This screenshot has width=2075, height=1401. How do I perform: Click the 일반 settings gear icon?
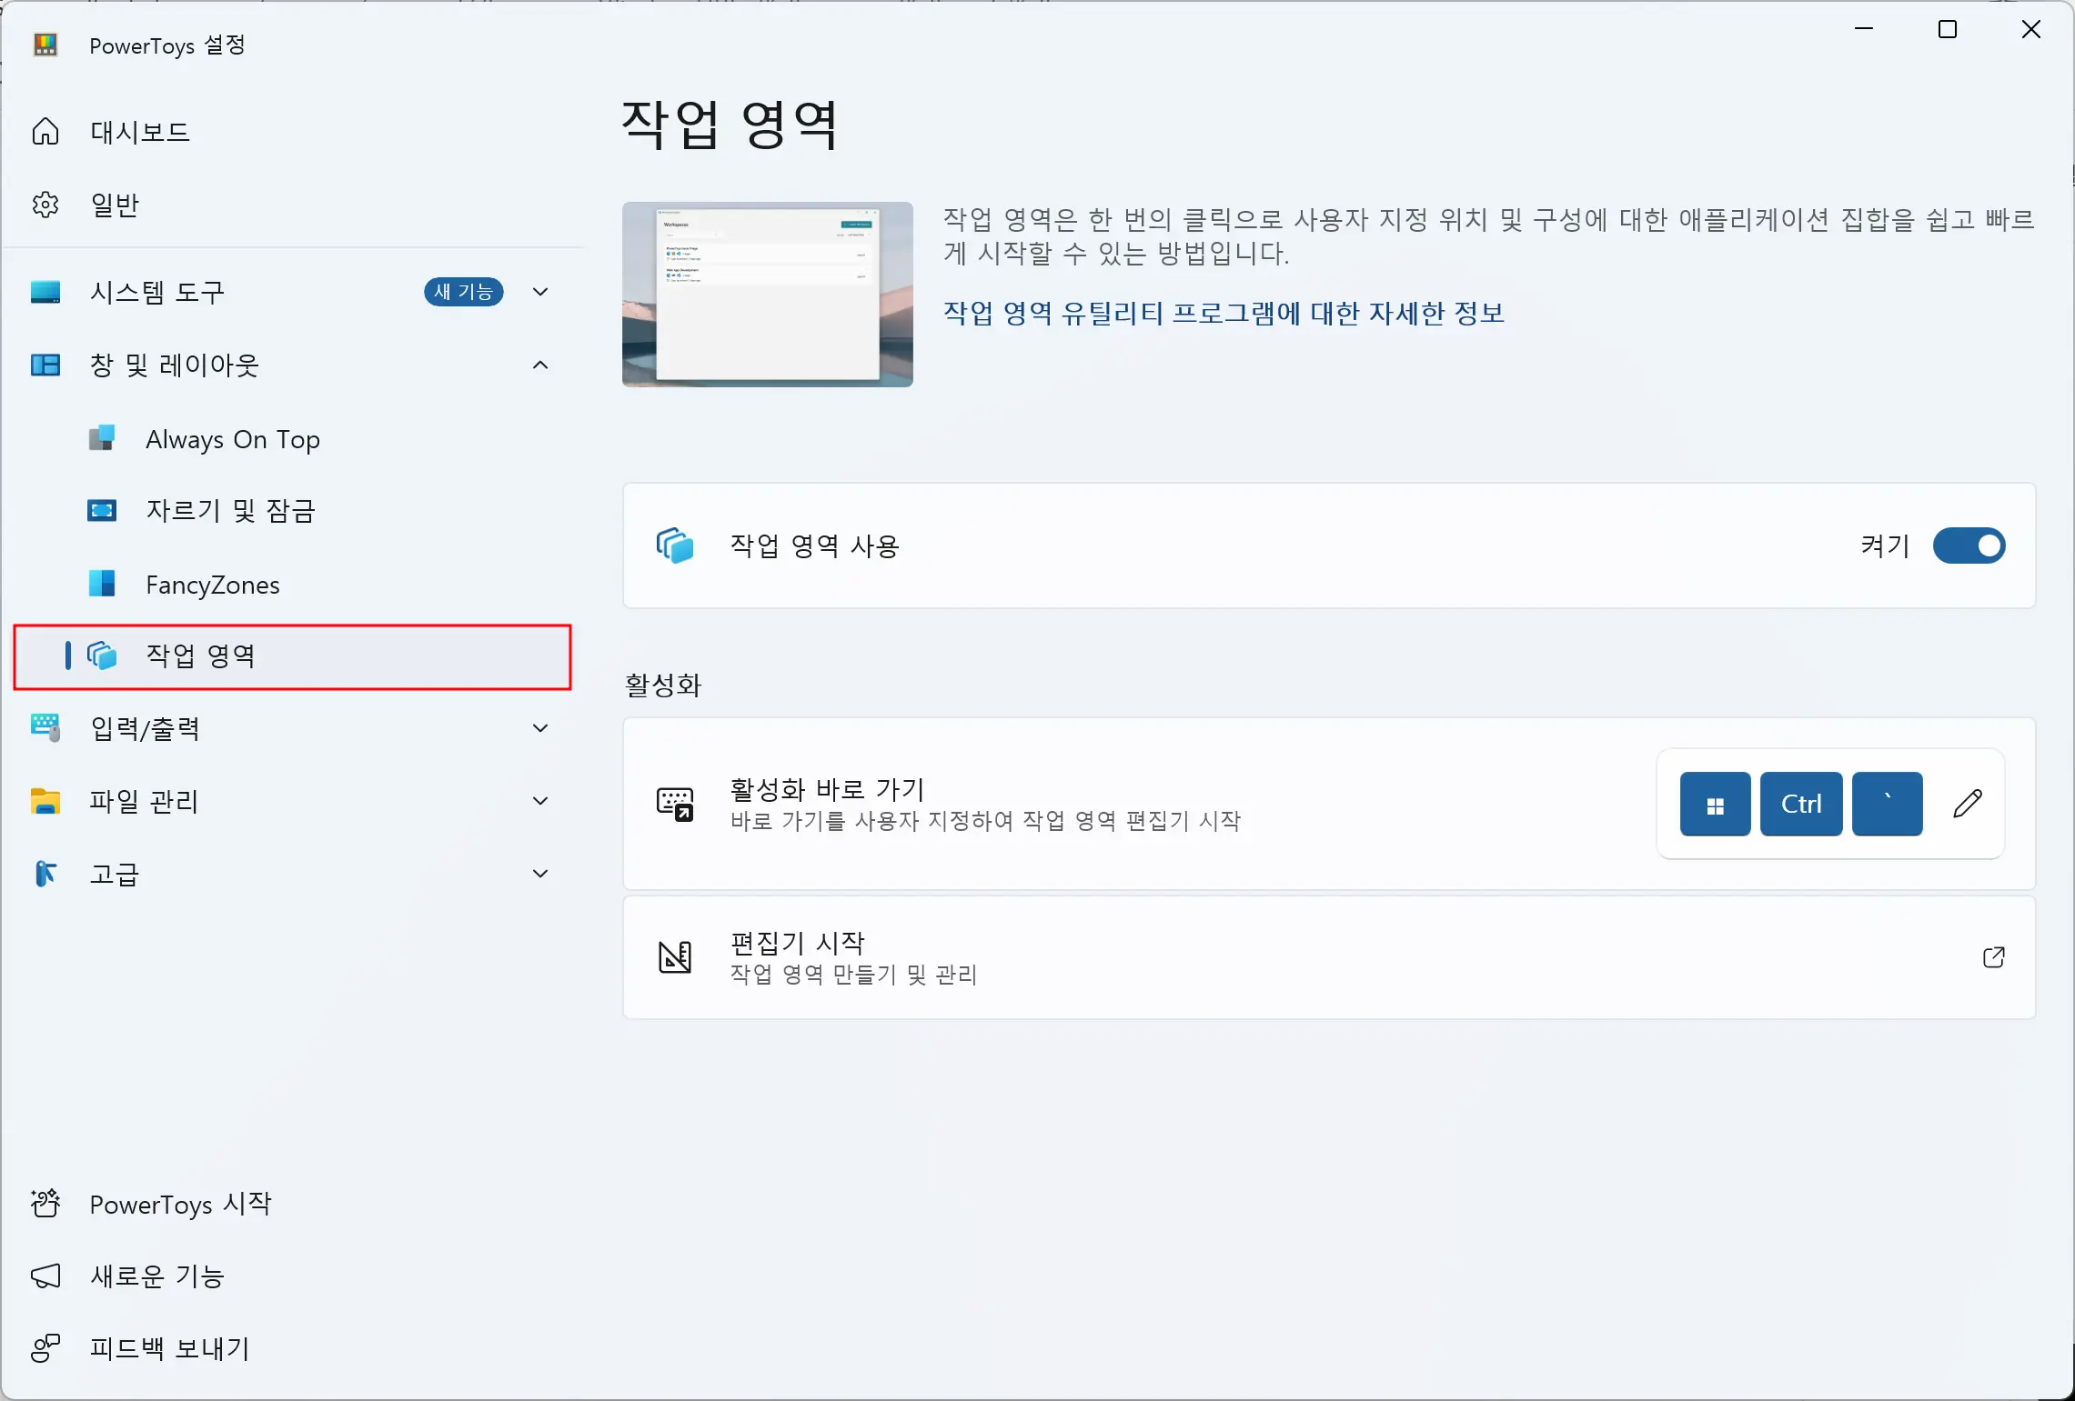[45, 204]
